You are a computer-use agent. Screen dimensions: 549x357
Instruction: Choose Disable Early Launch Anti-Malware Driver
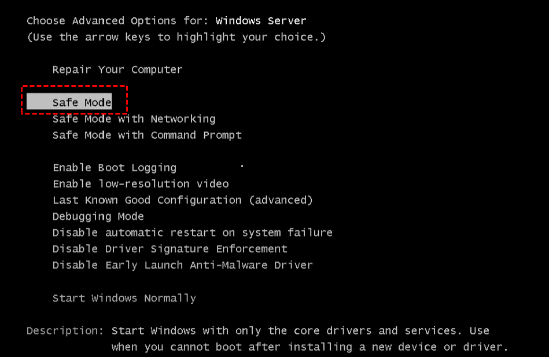(182, 264)
